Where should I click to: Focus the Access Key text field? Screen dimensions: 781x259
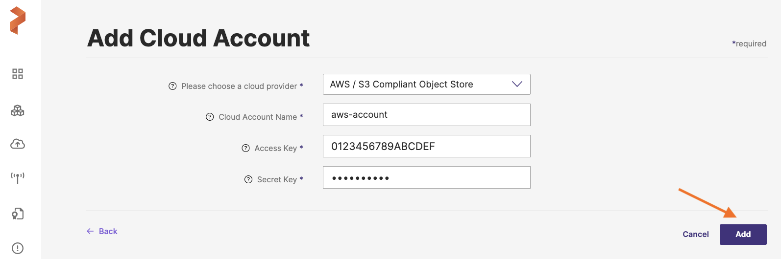(x=426, y=146)
